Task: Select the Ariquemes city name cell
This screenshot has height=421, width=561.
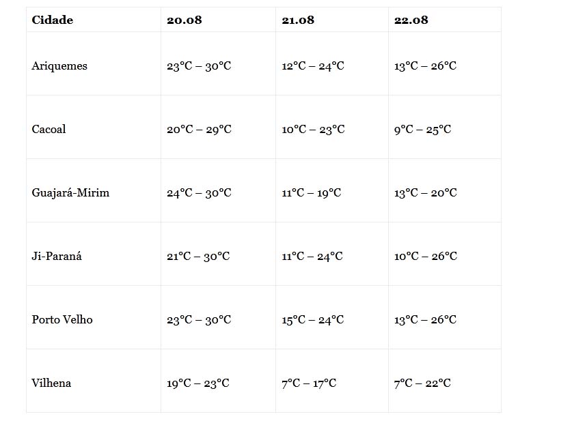Action: click(x=59, y=66)
